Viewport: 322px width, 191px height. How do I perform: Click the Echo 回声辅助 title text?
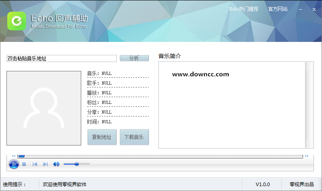59,19
